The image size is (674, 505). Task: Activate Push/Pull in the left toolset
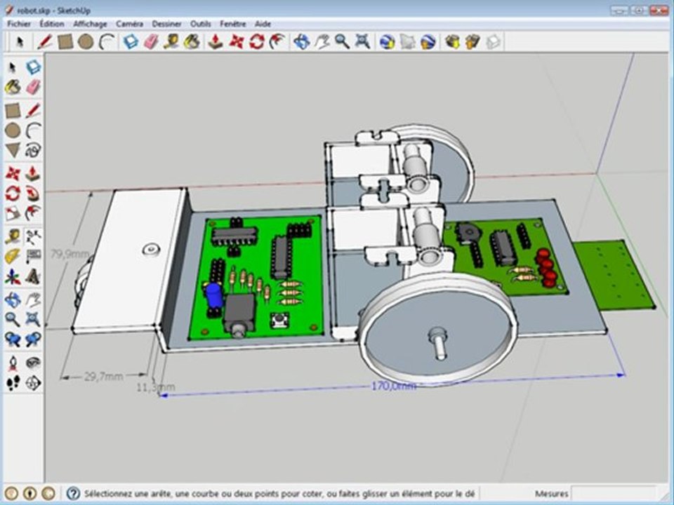coord(33,174)
